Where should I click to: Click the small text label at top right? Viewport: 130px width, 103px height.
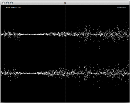point(121,8)
